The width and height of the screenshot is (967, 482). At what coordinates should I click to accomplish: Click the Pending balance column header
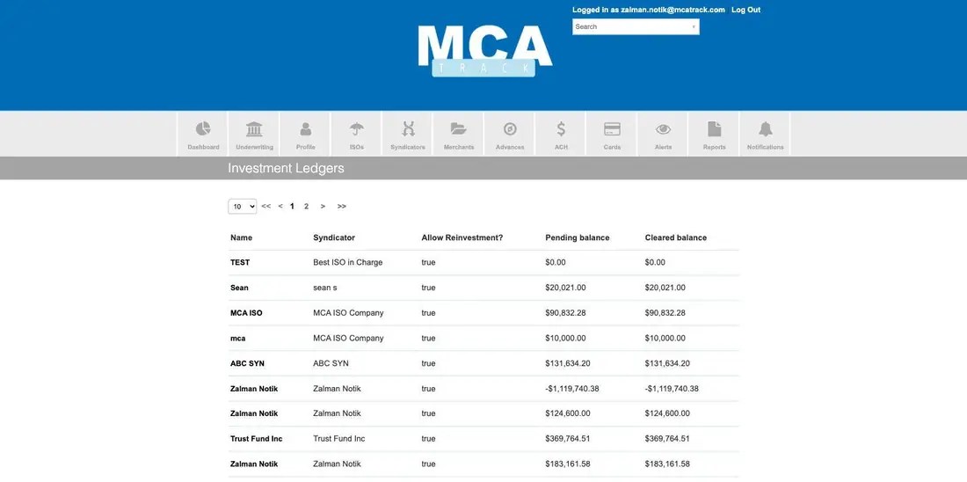point(578,237)
